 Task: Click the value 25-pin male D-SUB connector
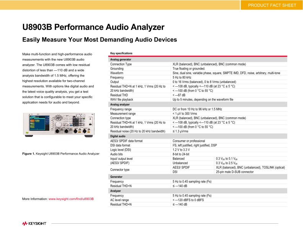tap(235, 172)
